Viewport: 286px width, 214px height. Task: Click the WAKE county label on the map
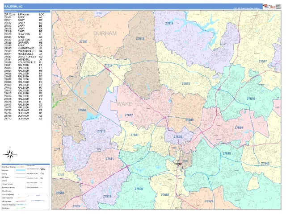pos(124,104)
